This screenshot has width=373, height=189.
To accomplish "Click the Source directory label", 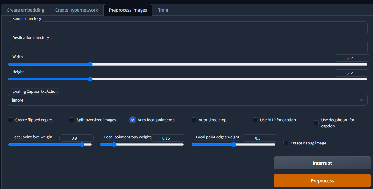I will click(x=27, y=19).
